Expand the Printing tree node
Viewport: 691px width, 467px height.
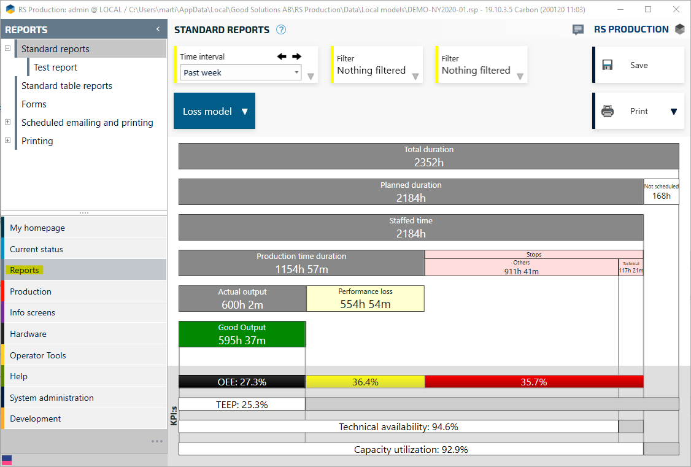8,141
